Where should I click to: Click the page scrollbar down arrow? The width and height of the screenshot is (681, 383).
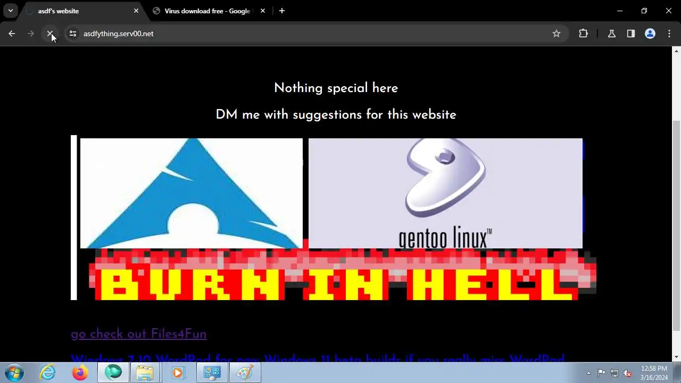point(676,357)
